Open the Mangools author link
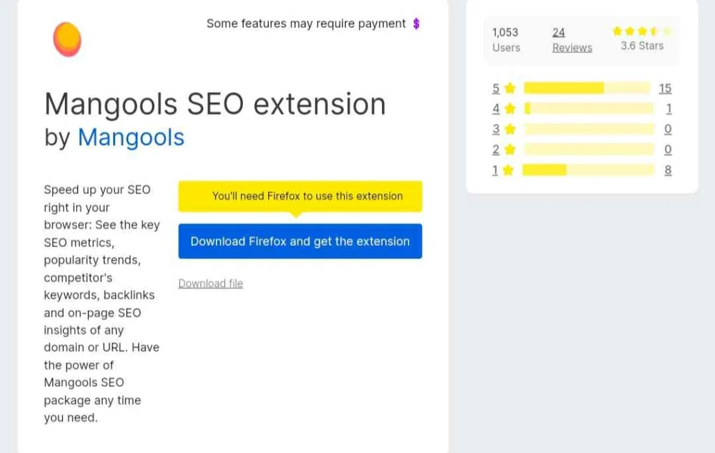The image size is (715, 453). 131,138
